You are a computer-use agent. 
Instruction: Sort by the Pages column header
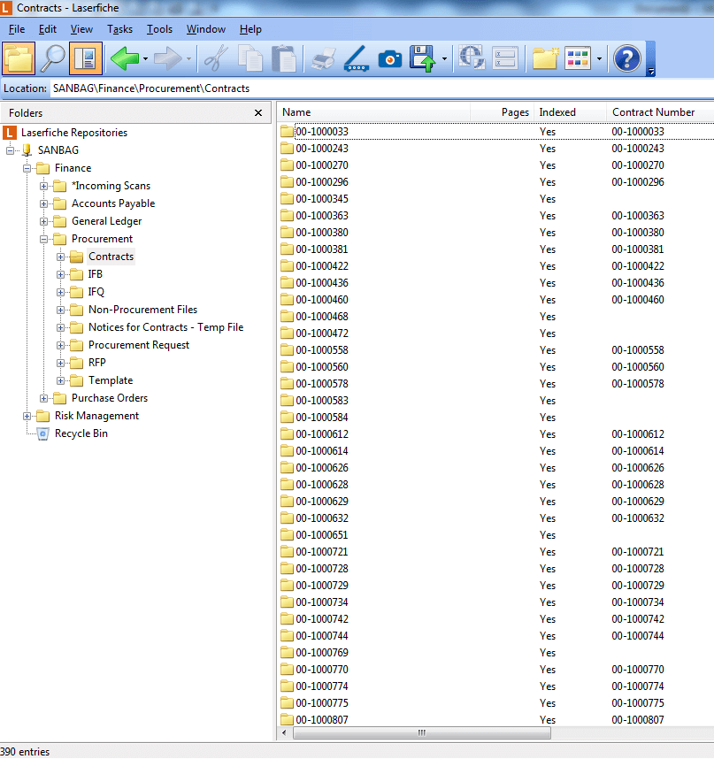[x=502, y=112]
